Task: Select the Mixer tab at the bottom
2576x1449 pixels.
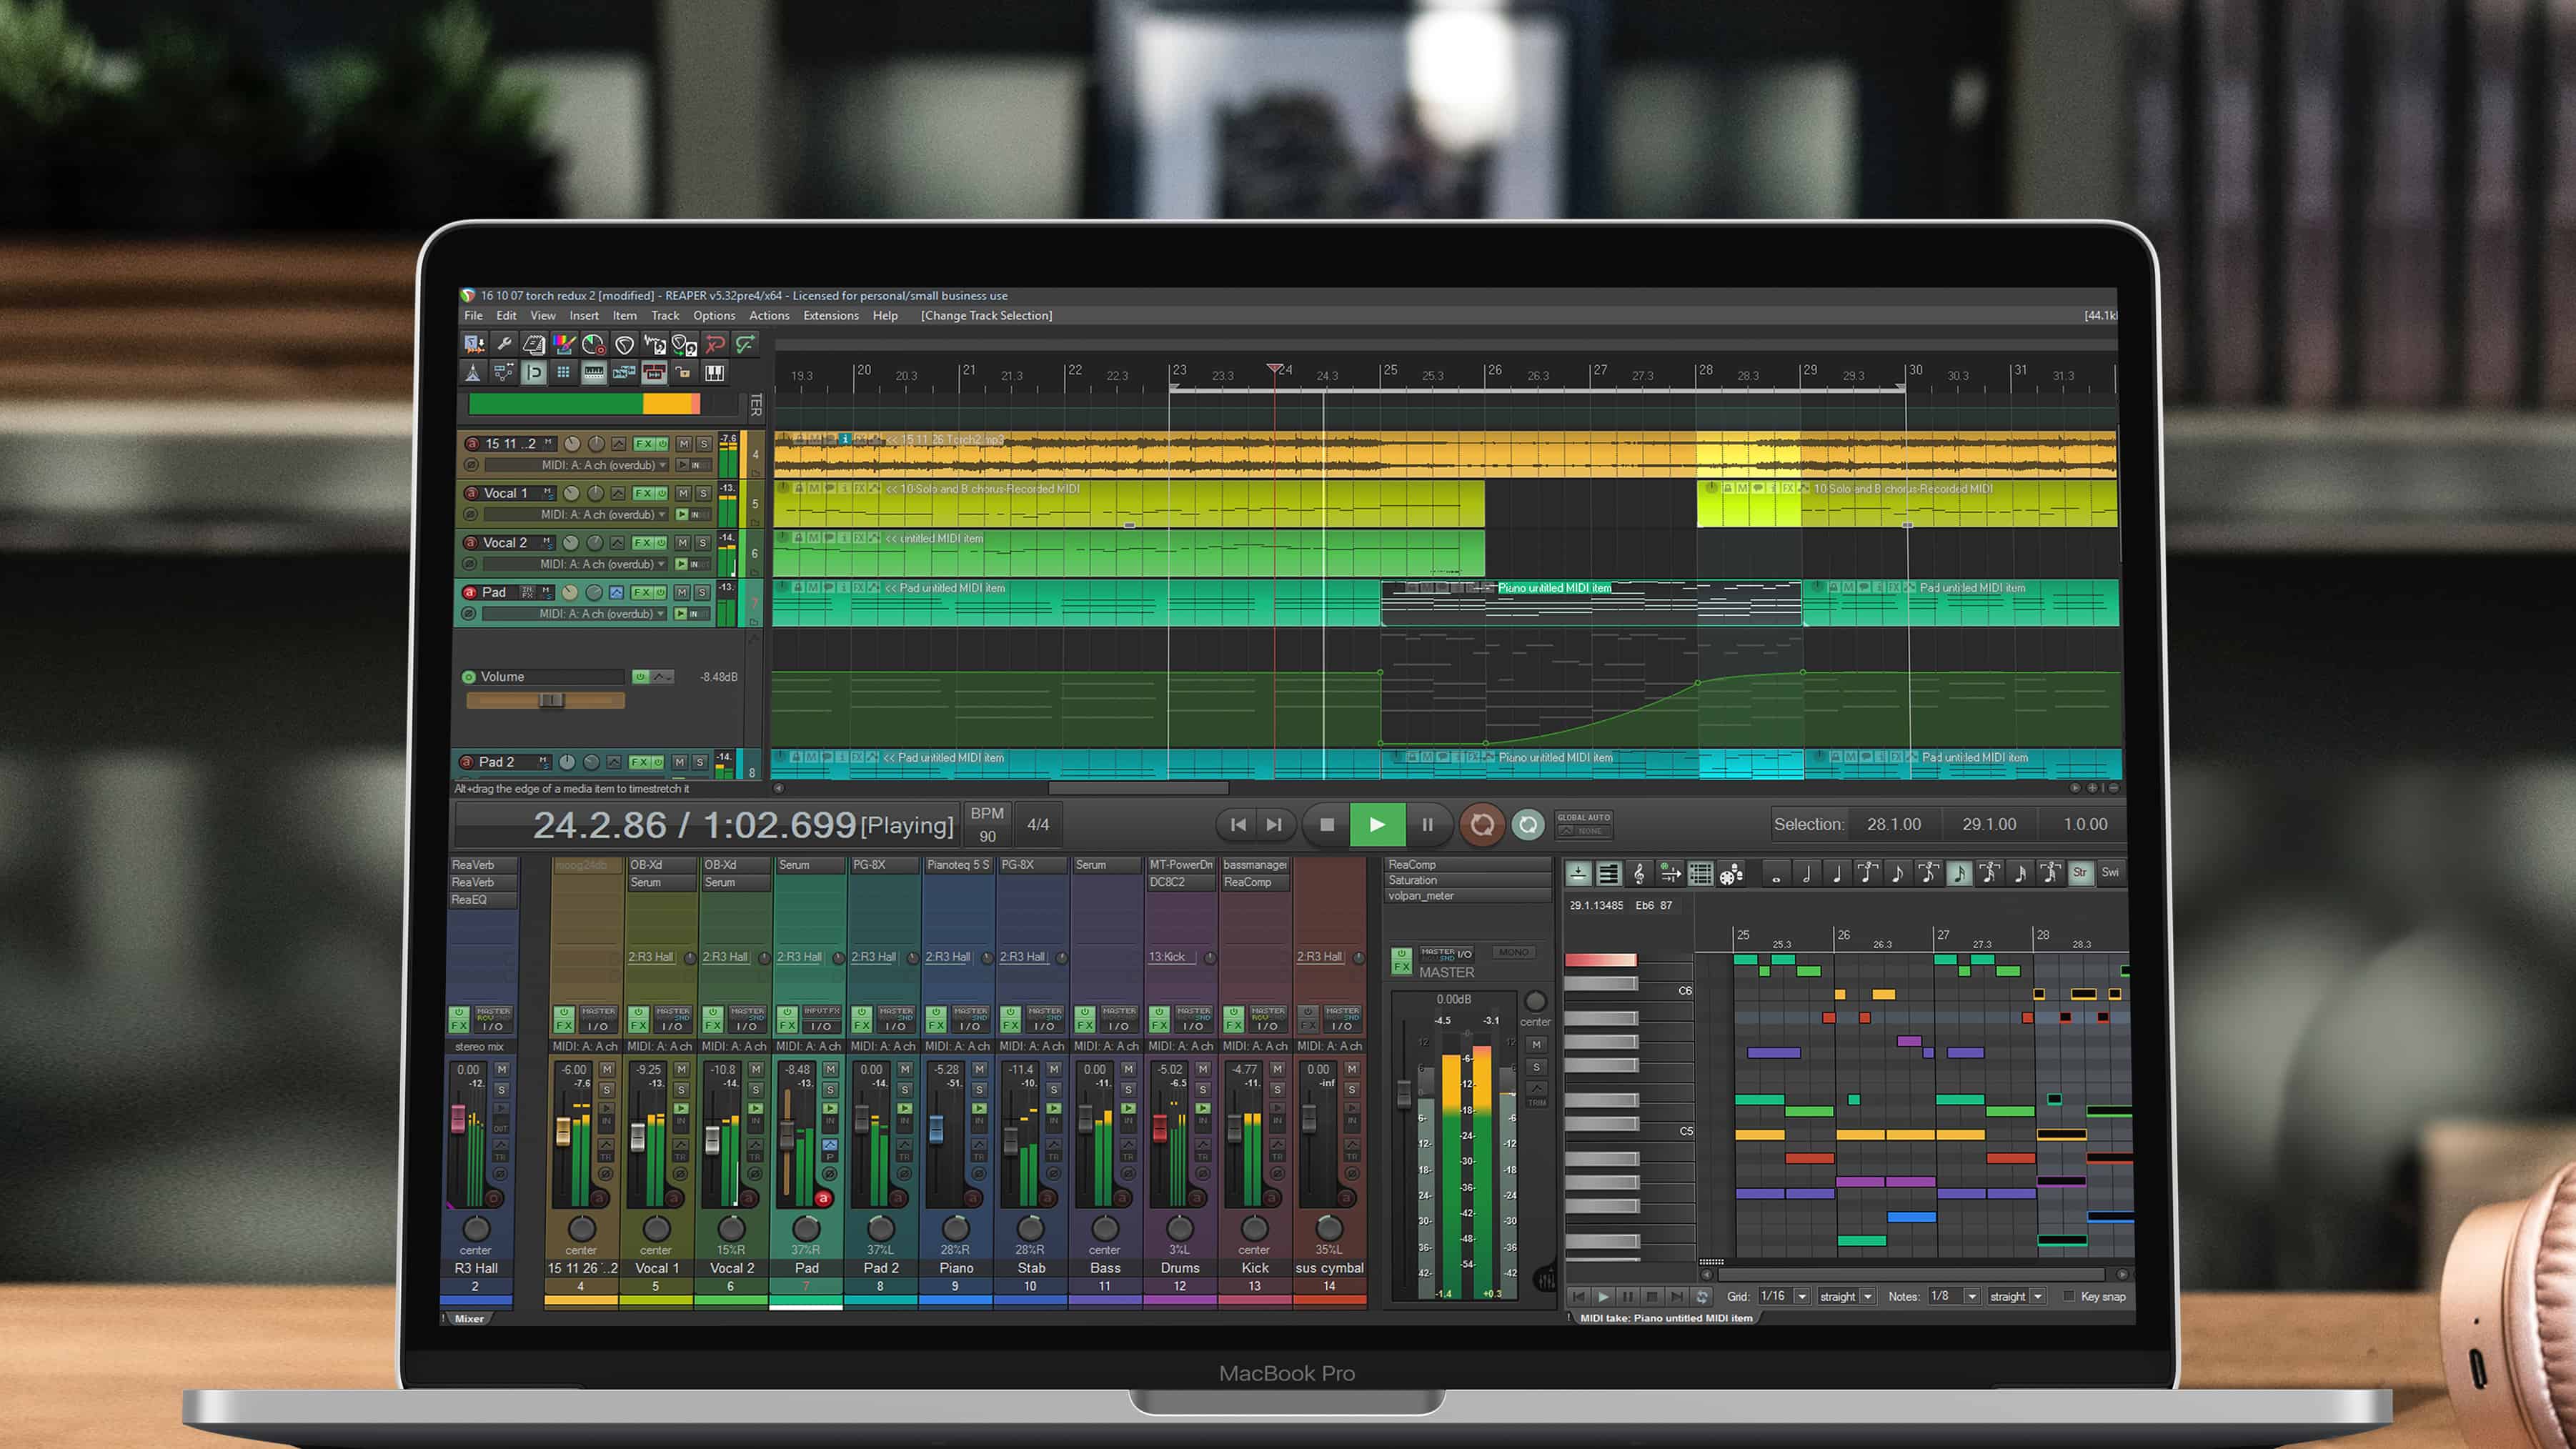Action: tap(469, 1319)
